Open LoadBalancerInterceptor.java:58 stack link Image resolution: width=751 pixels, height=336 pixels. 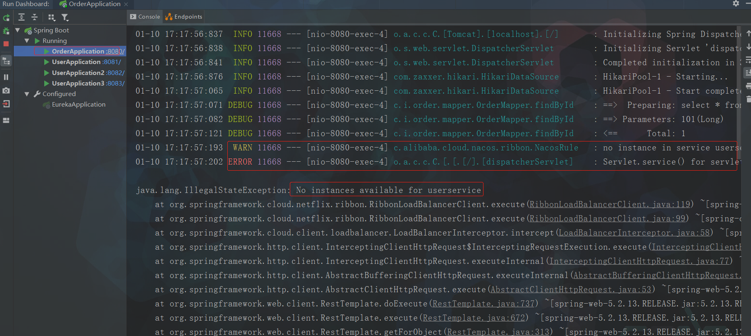[x=634, y=233]
